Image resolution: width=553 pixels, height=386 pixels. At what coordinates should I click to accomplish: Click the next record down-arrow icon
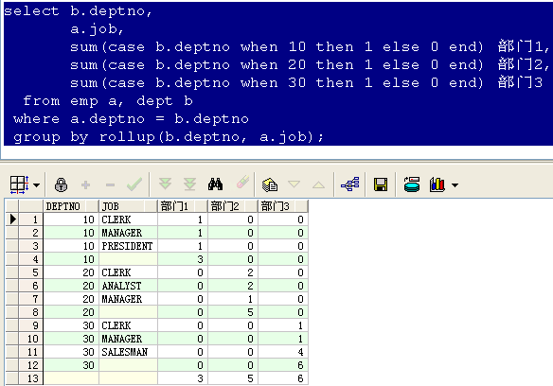click(x=294, y=184)
